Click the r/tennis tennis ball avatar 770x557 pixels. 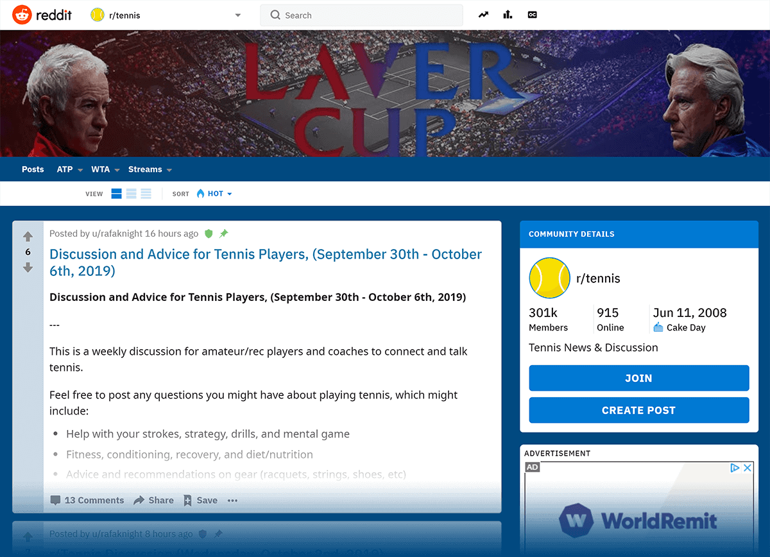coord(550,278)
